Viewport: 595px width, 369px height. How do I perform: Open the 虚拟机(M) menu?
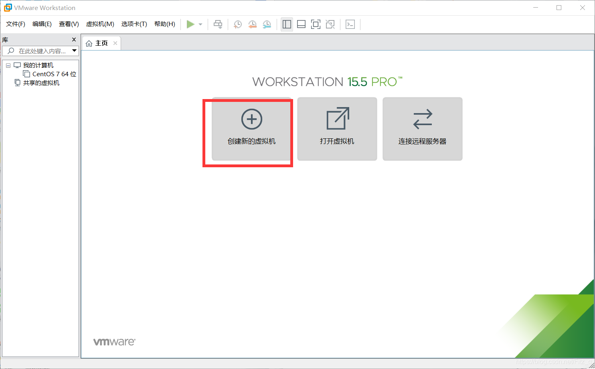click(x=100, y=24)
